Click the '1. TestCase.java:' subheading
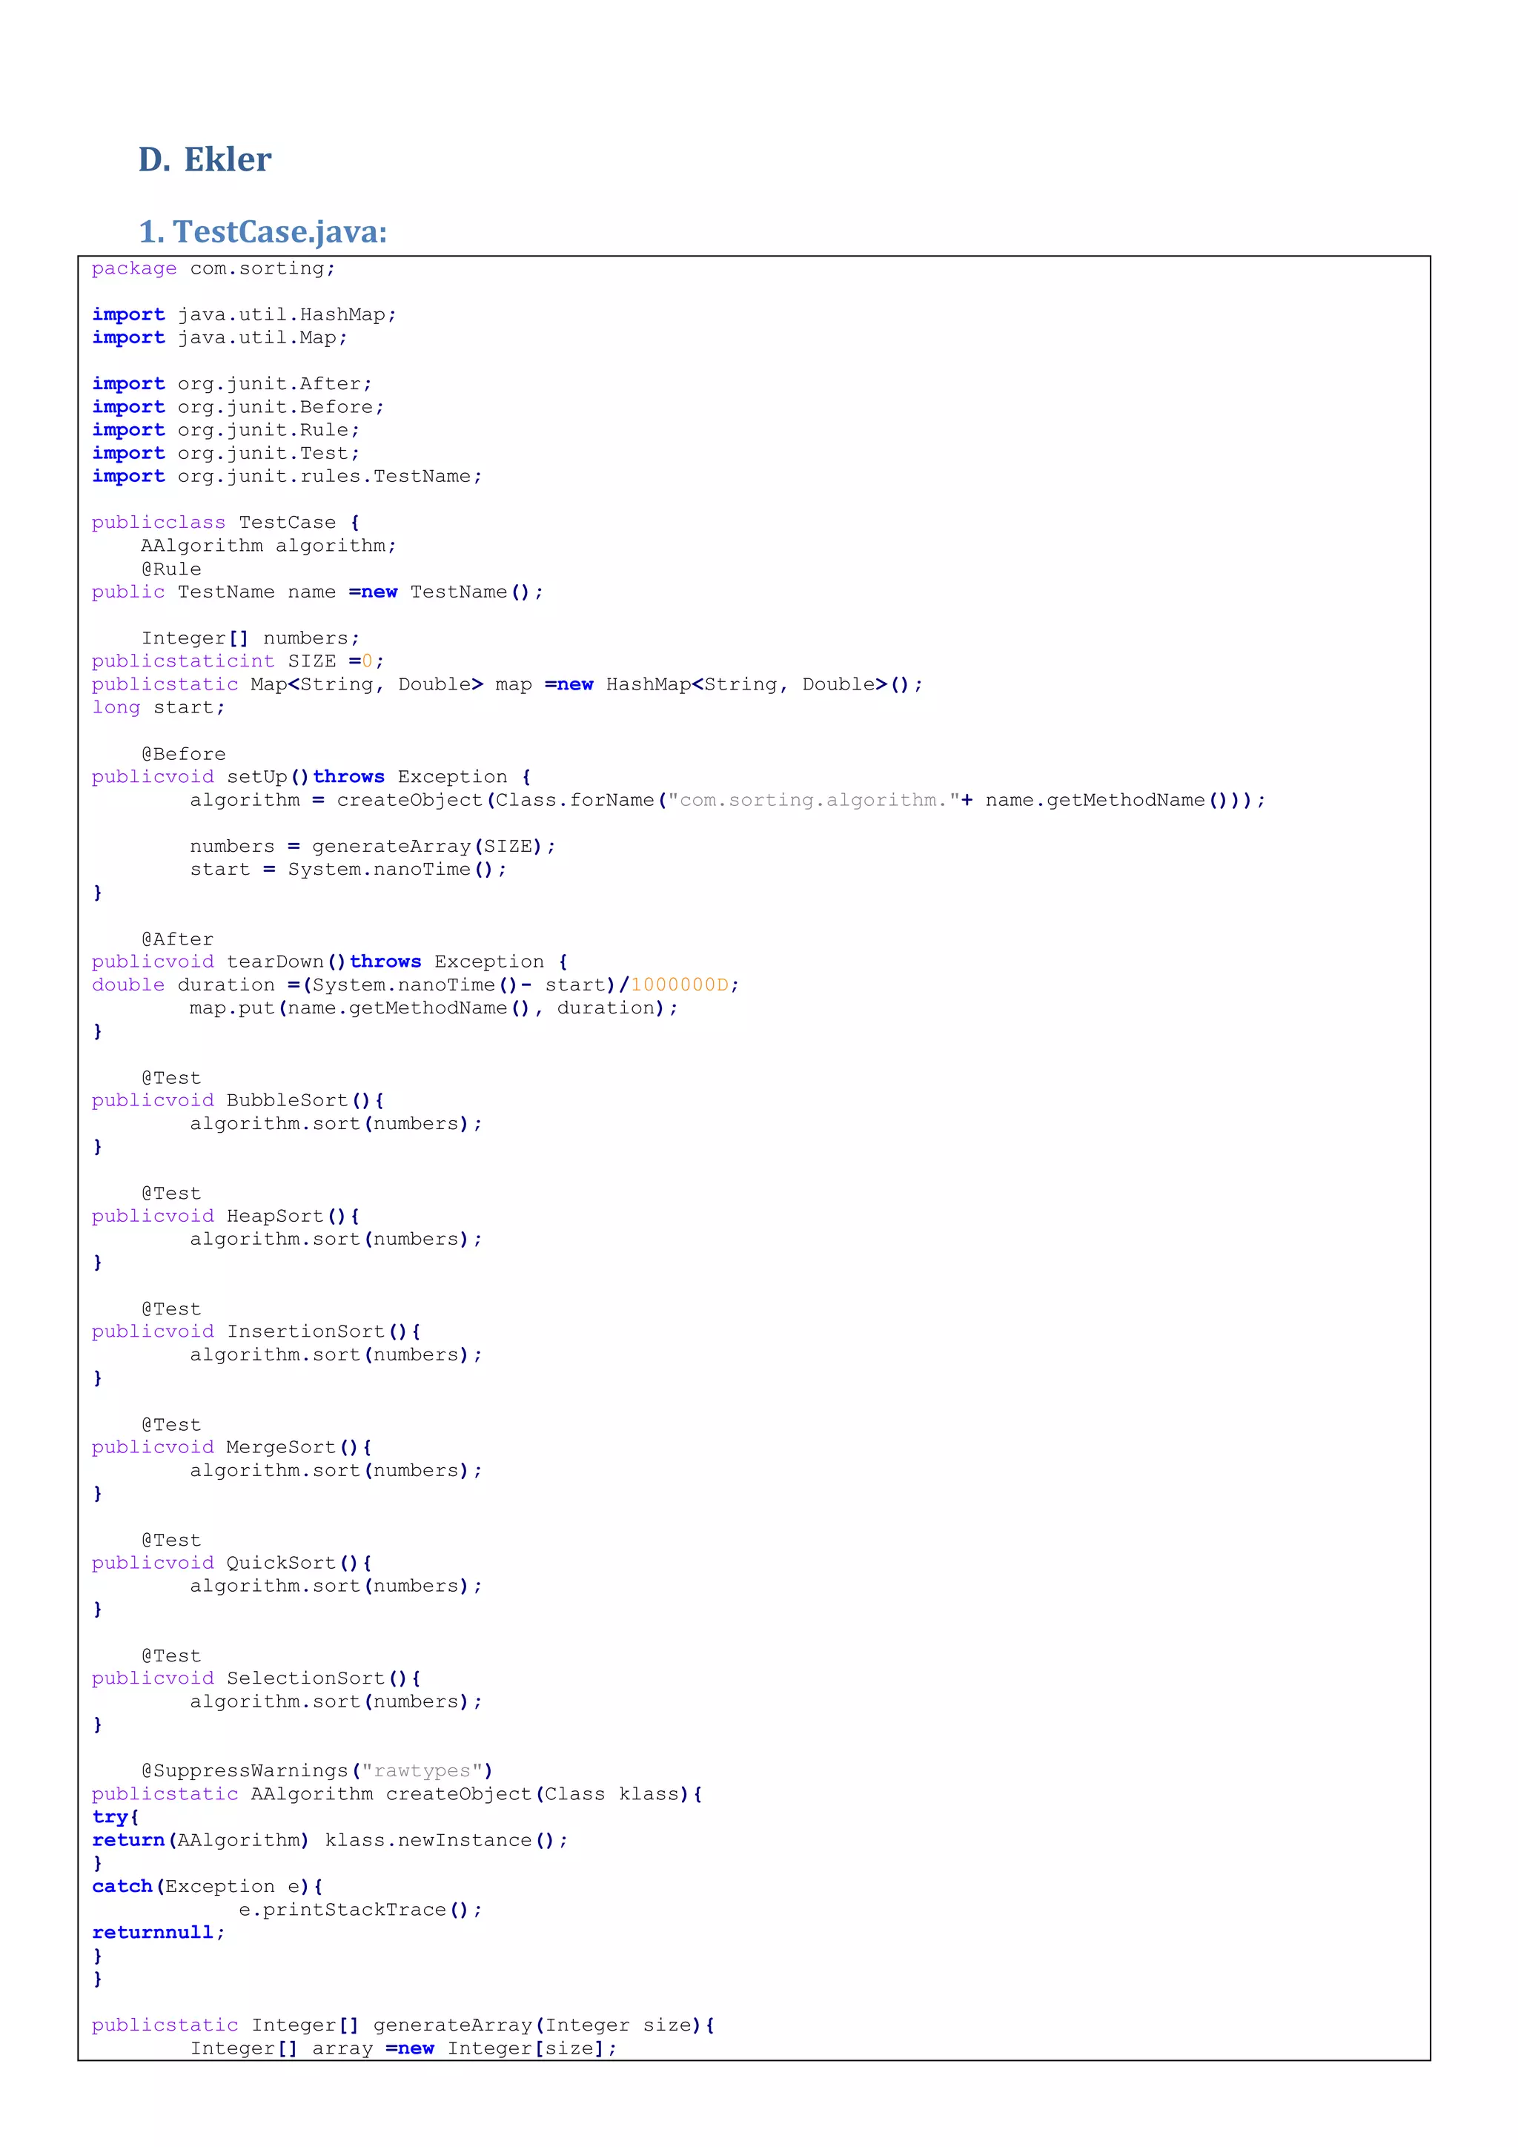 (x=262, y=231)
